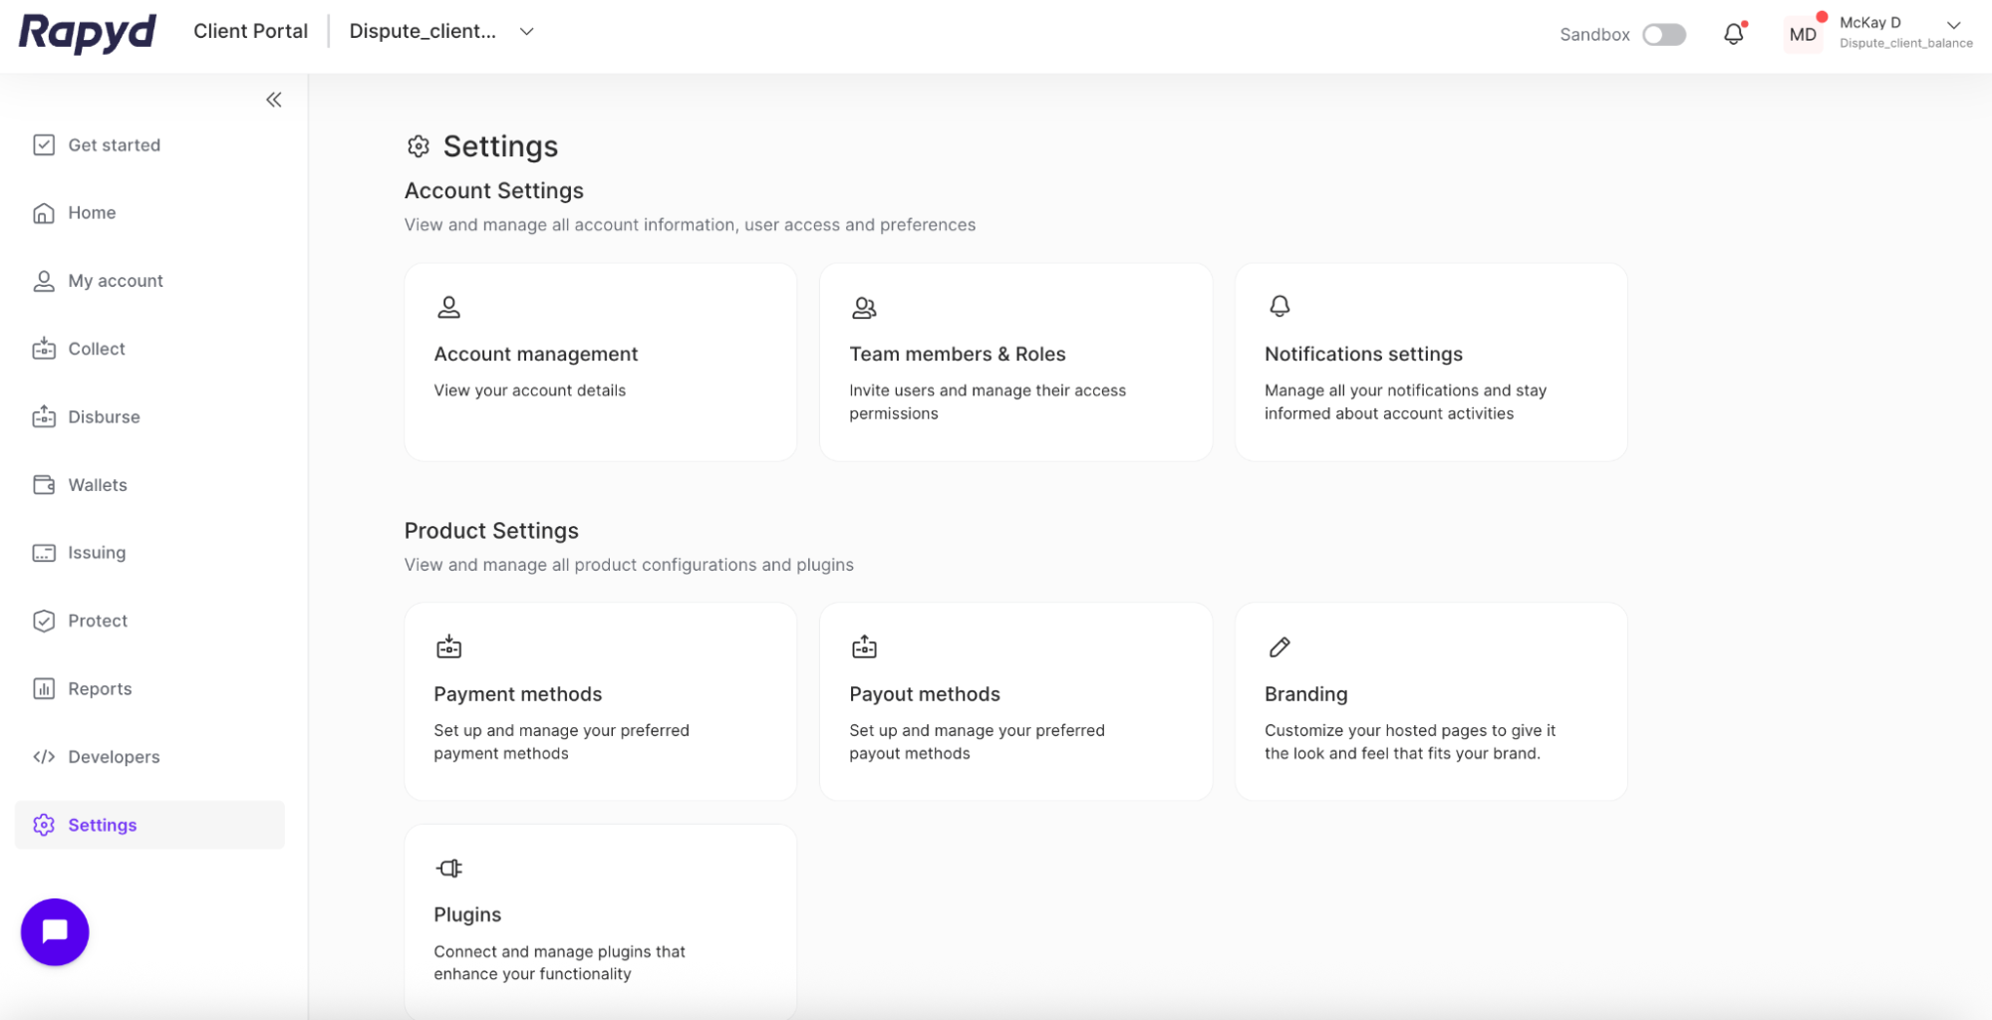The height and width of the screenshot is (1020, 1992).
Task: Select the Developers sidebar icon
Action: tap(44, 757)
